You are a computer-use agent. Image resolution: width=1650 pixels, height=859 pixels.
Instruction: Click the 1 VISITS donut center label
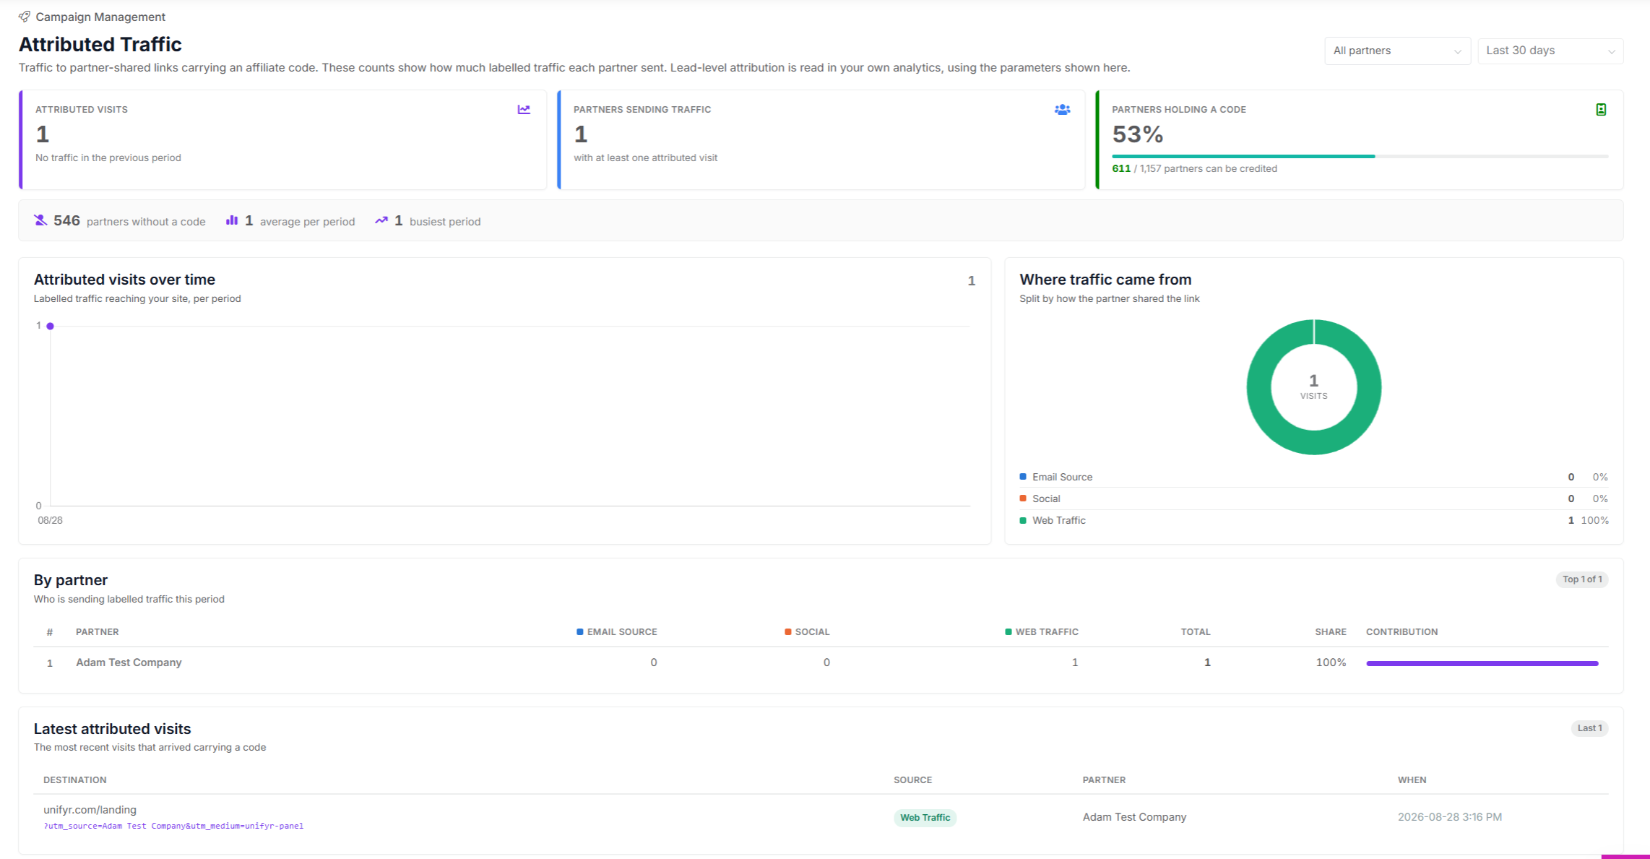1314,387
